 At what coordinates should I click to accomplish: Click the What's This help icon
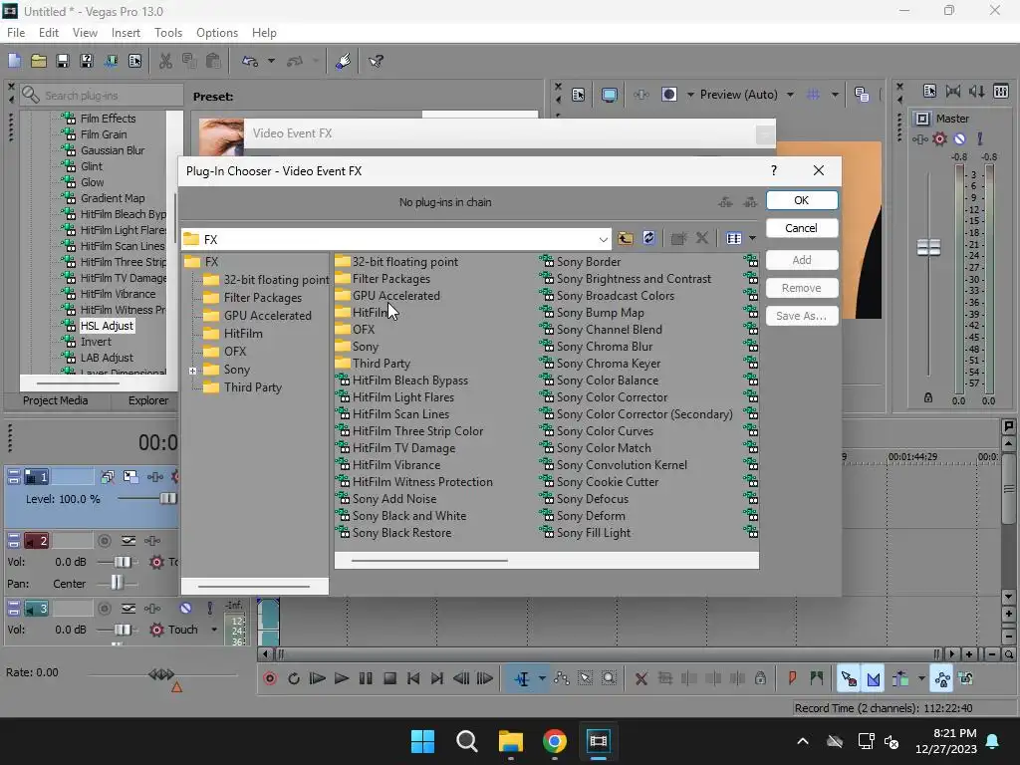[x=376, y=61]
